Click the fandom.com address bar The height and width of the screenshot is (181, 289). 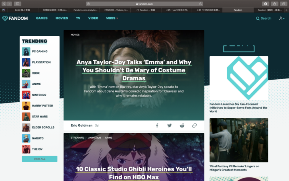pyautogui.click(x=144, y=4)
